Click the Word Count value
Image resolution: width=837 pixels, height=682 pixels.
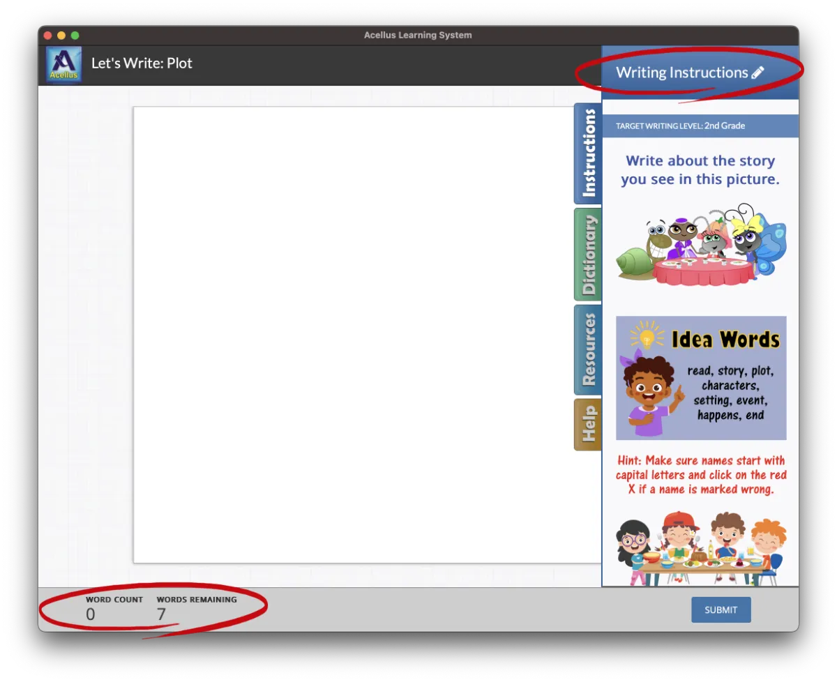click(90, 614)
